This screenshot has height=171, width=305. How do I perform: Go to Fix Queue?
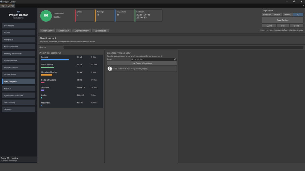(19, 40)
